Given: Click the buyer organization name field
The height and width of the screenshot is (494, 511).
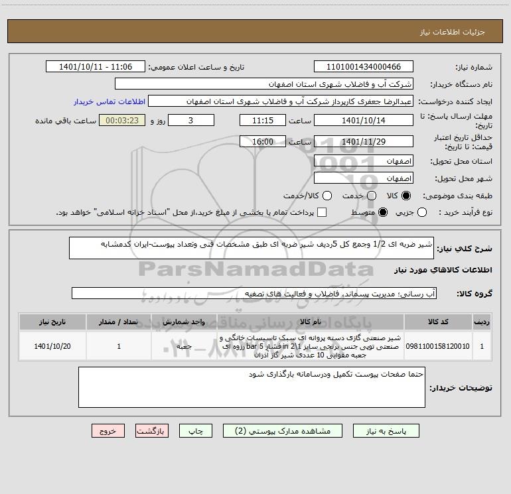Looking at the screenshot, I should coord(264,84).
